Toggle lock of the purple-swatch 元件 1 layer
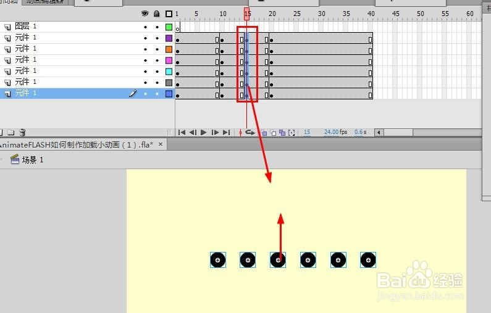 pos(157,38)
